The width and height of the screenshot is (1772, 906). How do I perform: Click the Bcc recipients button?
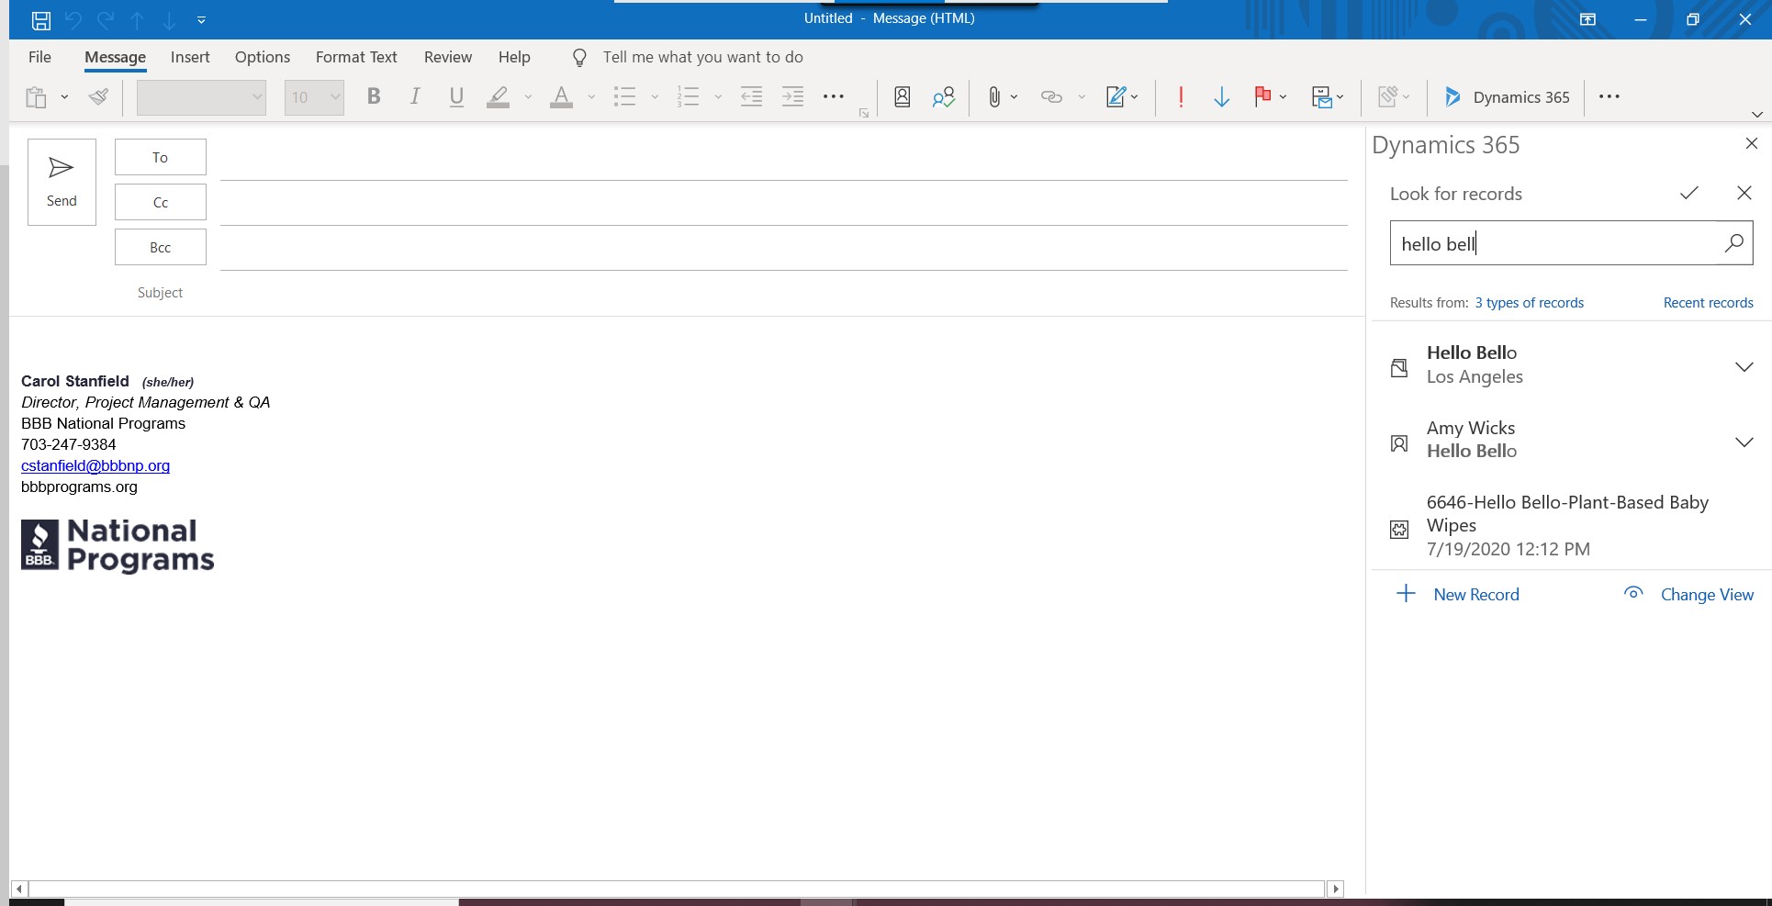(161, 247)
